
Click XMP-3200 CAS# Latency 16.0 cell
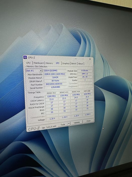[x=87, y=97]
